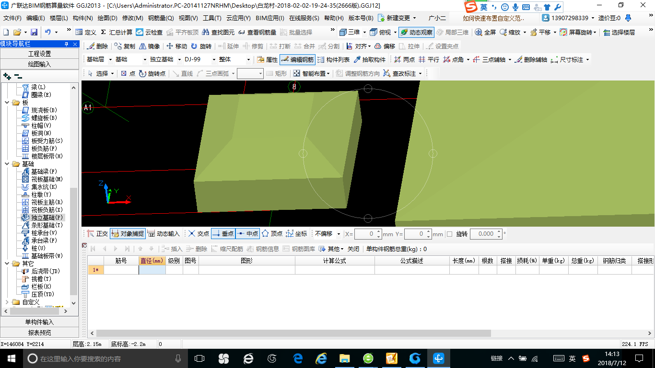Select 平行 parallel auxiliary axis tool
Screen dimensions: 655x368
tap(429, 59)
